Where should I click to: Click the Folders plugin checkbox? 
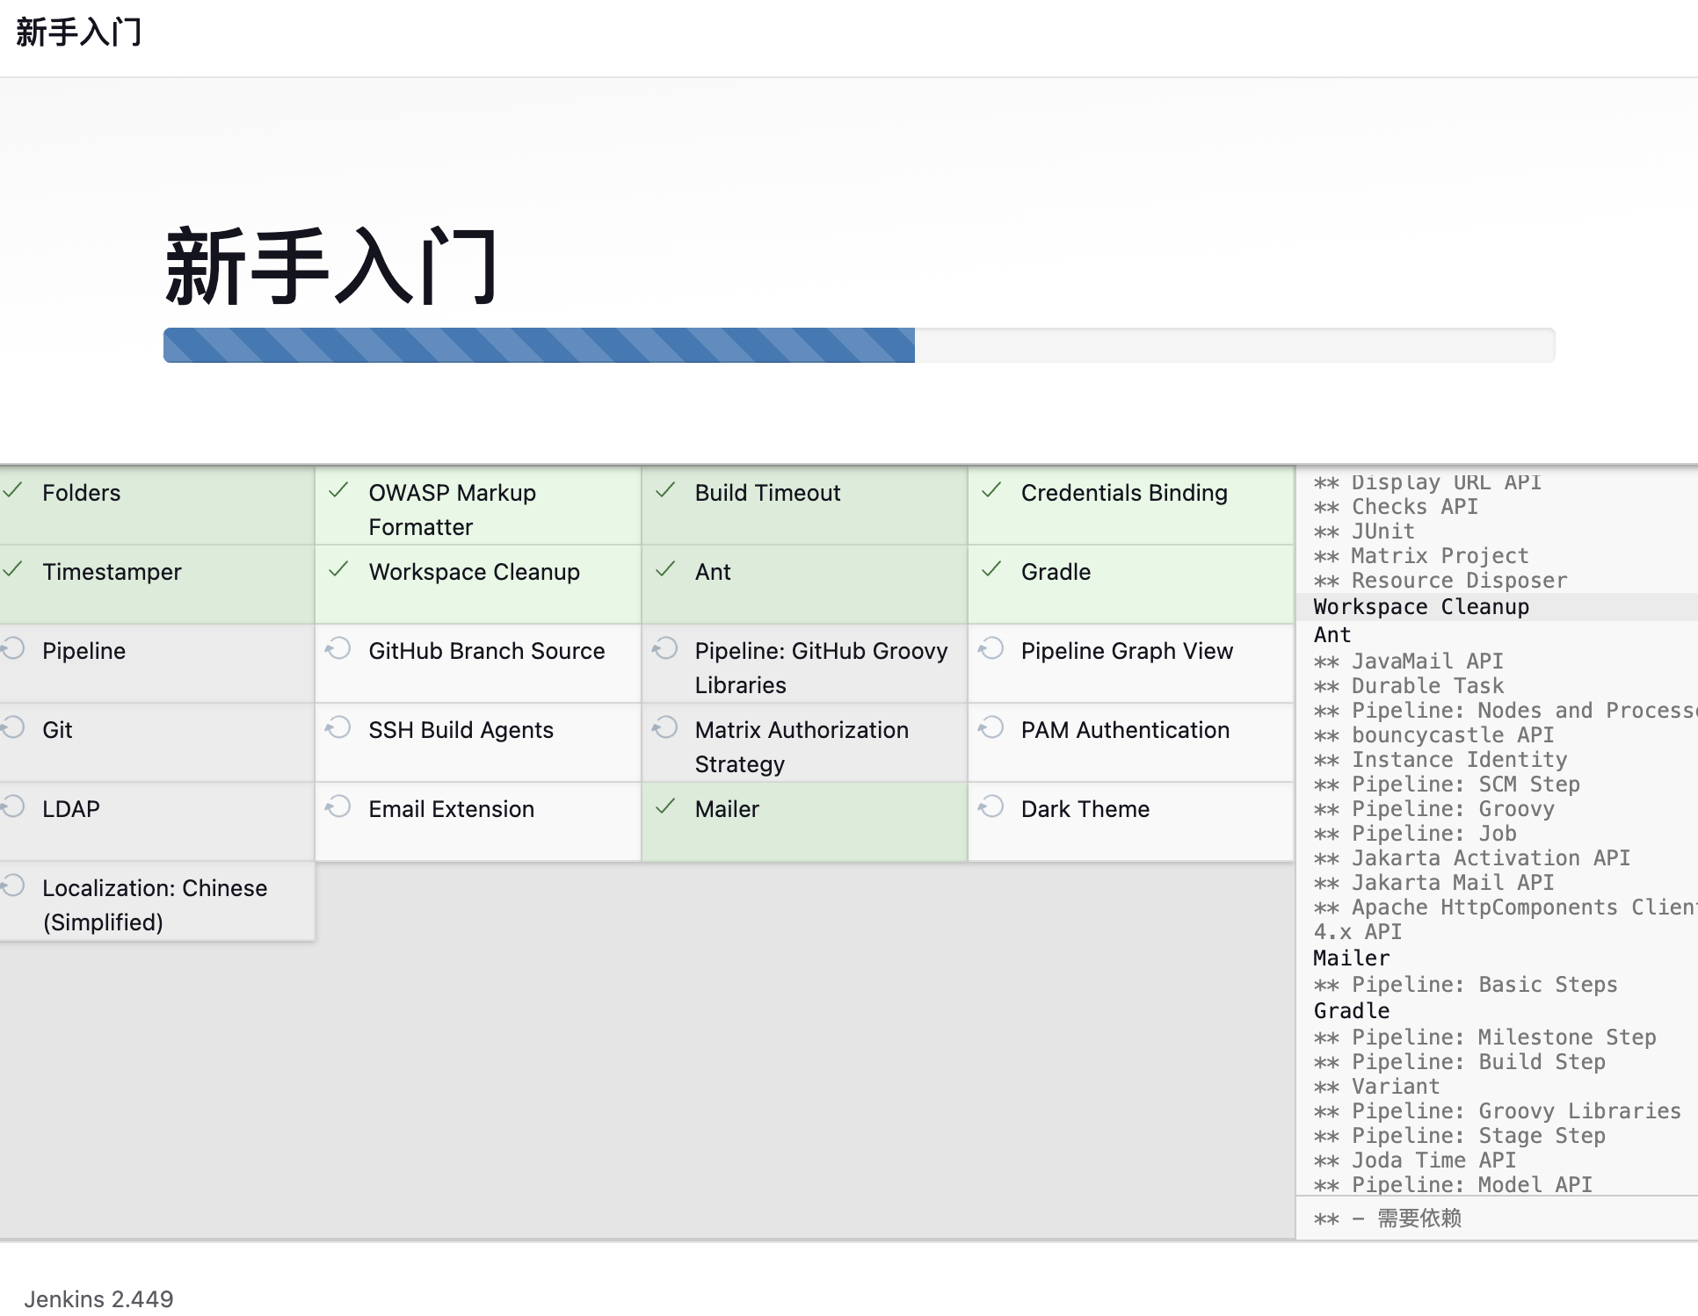click(15, 490)
